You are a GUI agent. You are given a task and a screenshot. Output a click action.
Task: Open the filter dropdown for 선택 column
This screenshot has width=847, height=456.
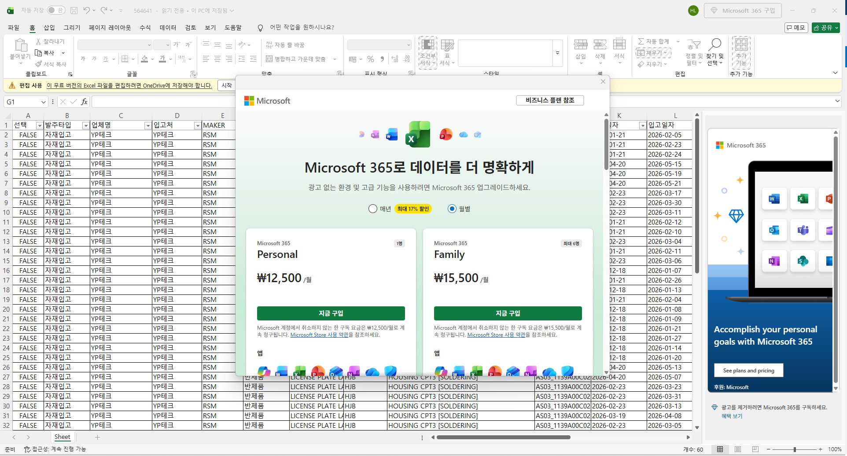click(39, 126)
